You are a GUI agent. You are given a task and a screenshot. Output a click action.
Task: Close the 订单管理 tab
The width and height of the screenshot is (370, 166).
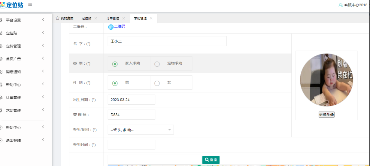coord(123,18)
